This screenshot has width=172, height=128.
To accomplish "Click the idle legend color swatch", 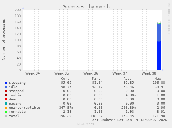I will pos(6,87).
